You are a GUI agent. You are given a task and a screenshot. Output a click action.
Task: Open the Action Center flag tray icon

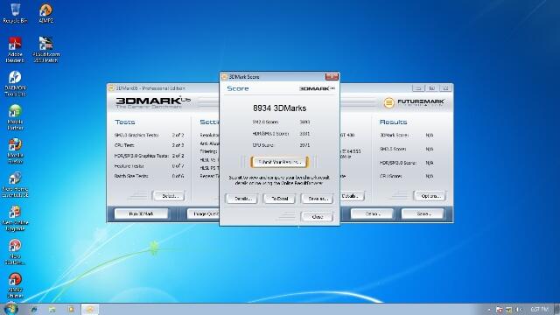coord(500,310)
